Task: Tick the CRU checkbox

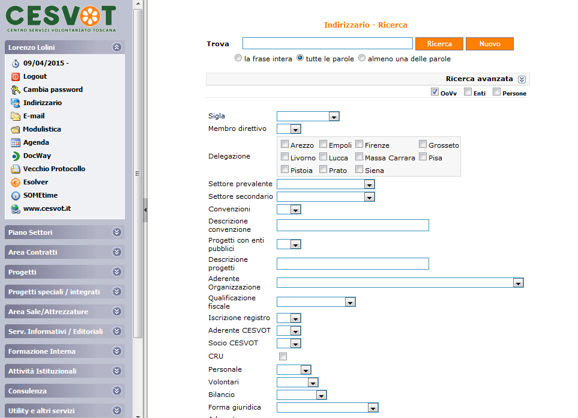Action: click(283, 356)
